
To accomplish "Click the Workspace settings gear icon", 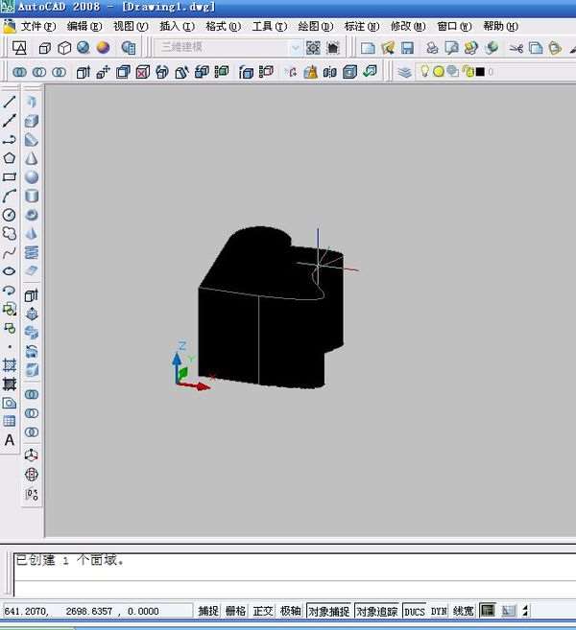I will pos(313,48).
